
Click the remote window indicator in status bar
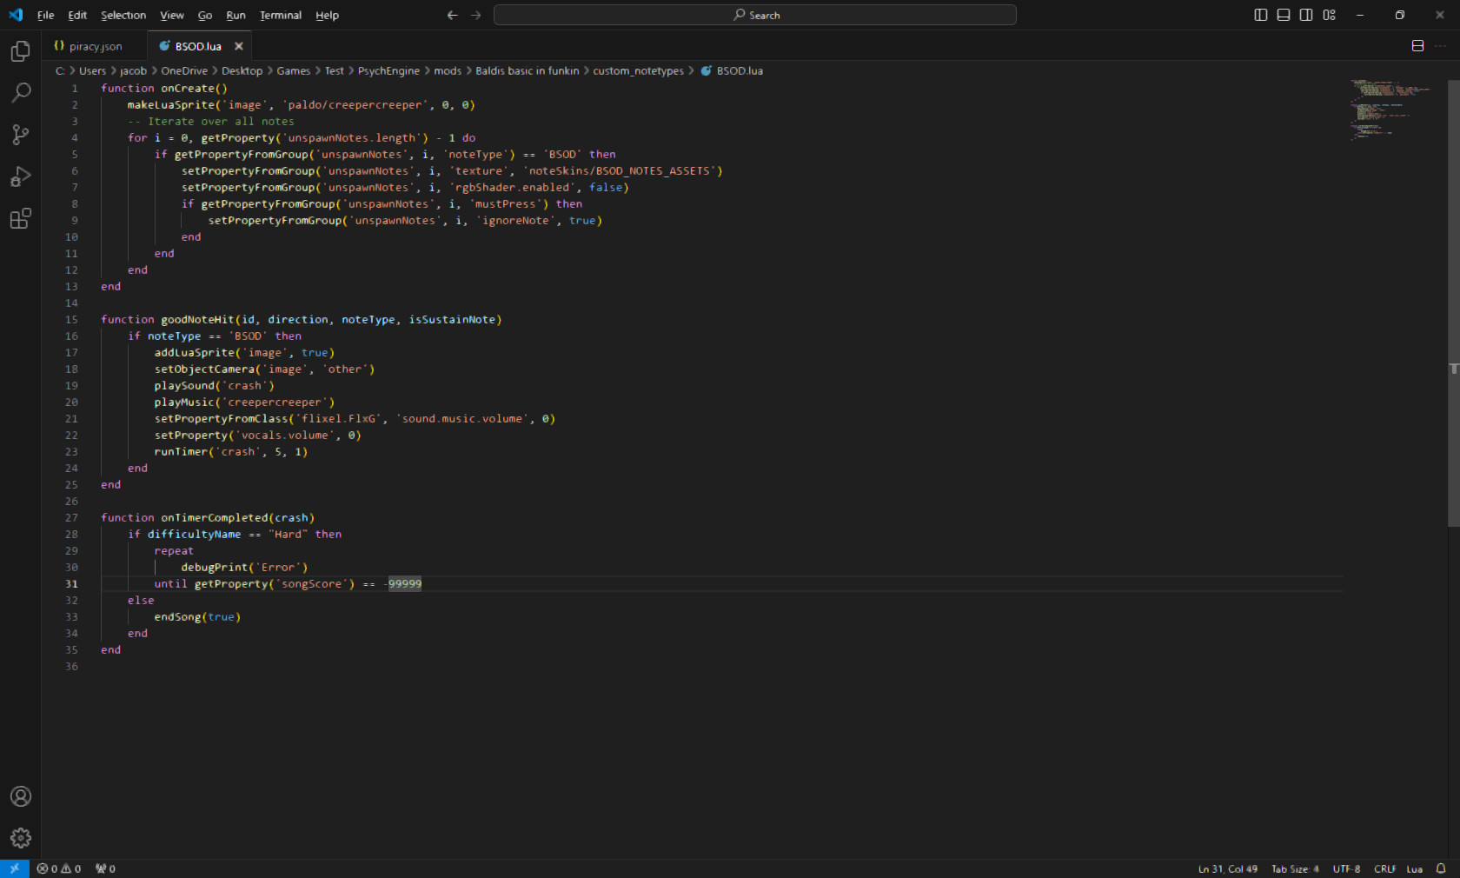click(x=15, y=868)
